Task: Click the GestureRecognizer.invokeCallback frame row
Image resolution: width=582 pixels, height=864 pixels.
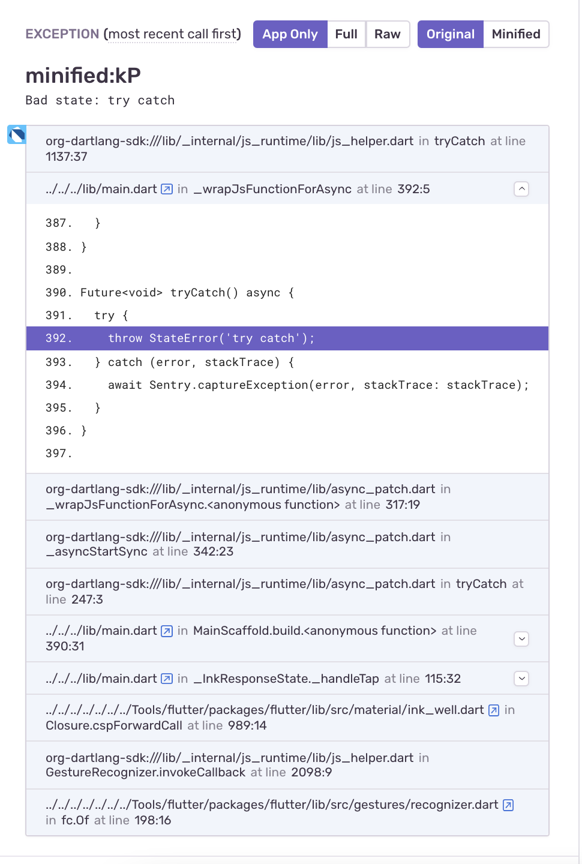Action: coord(288,765)
